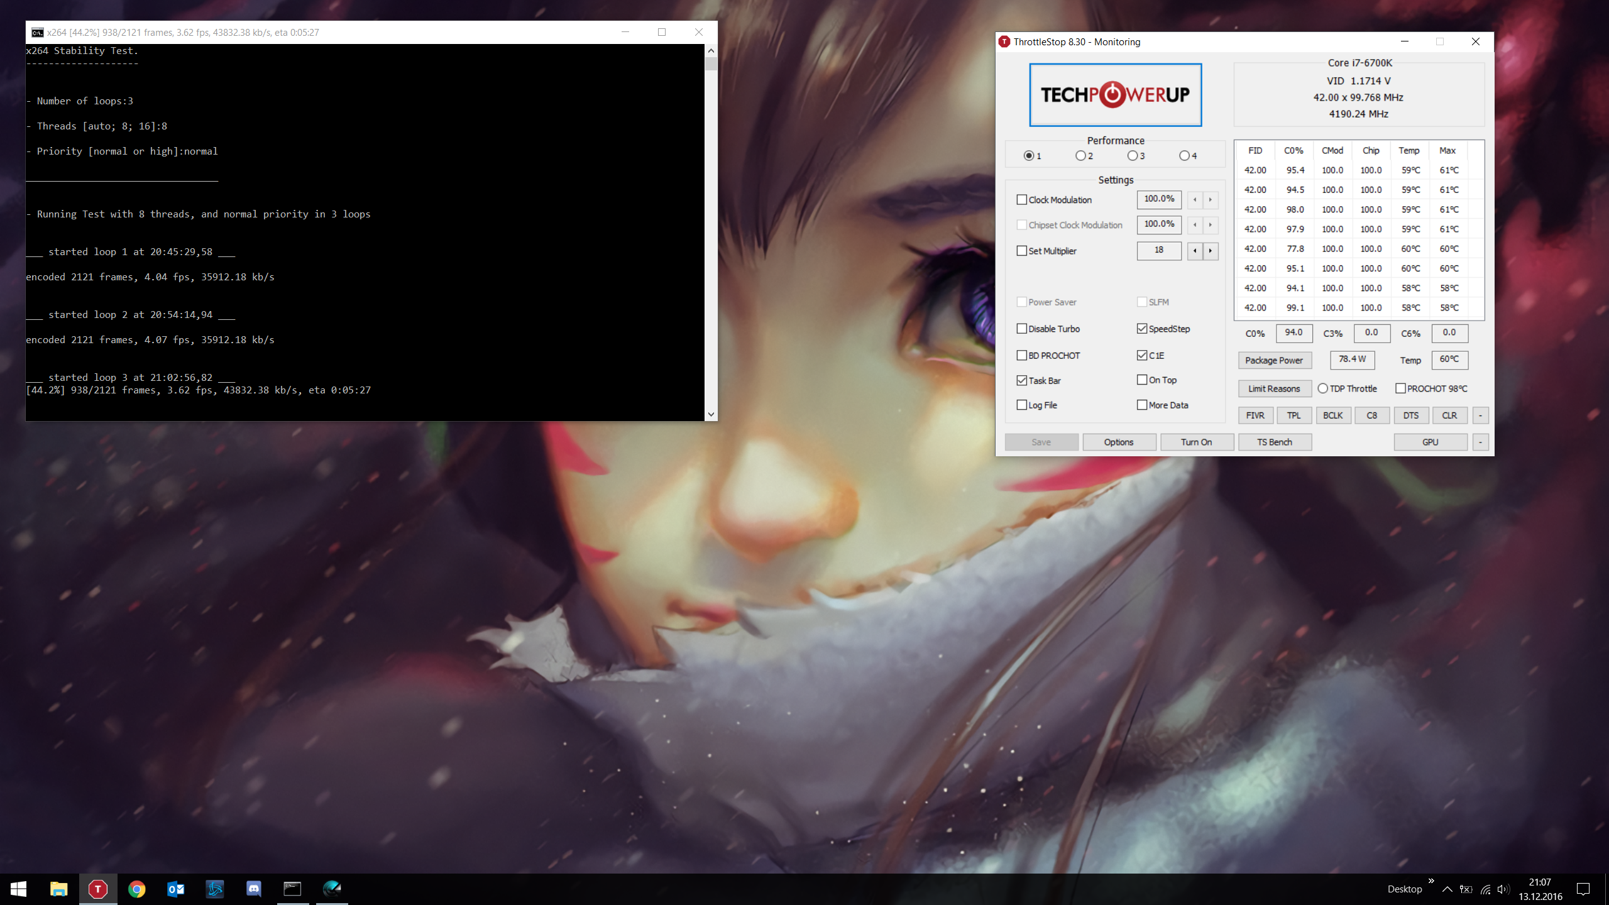Image resolution: width=1609 pixels, height=905 pixels.
Task: Open Discord from the taskbar
Action: click(x=254, y=889)
